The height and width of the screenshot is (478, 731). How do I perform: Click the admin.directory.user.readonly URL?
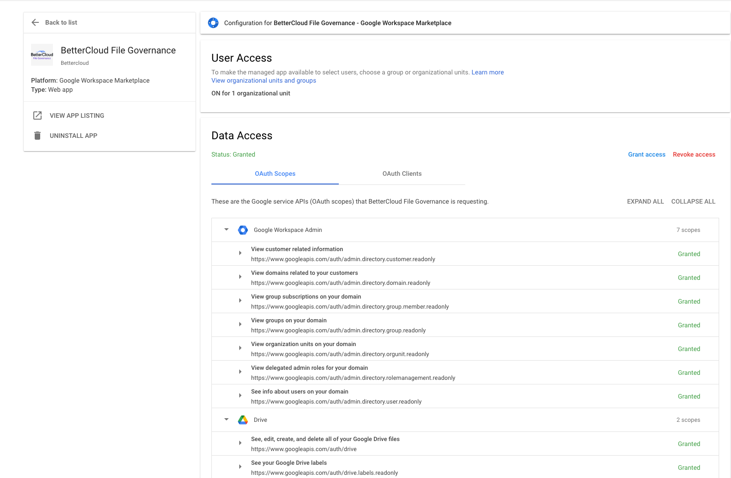tap(337, 401)
